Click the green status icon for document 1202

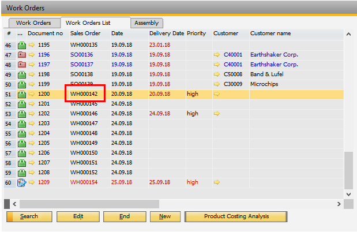point(22,114)
